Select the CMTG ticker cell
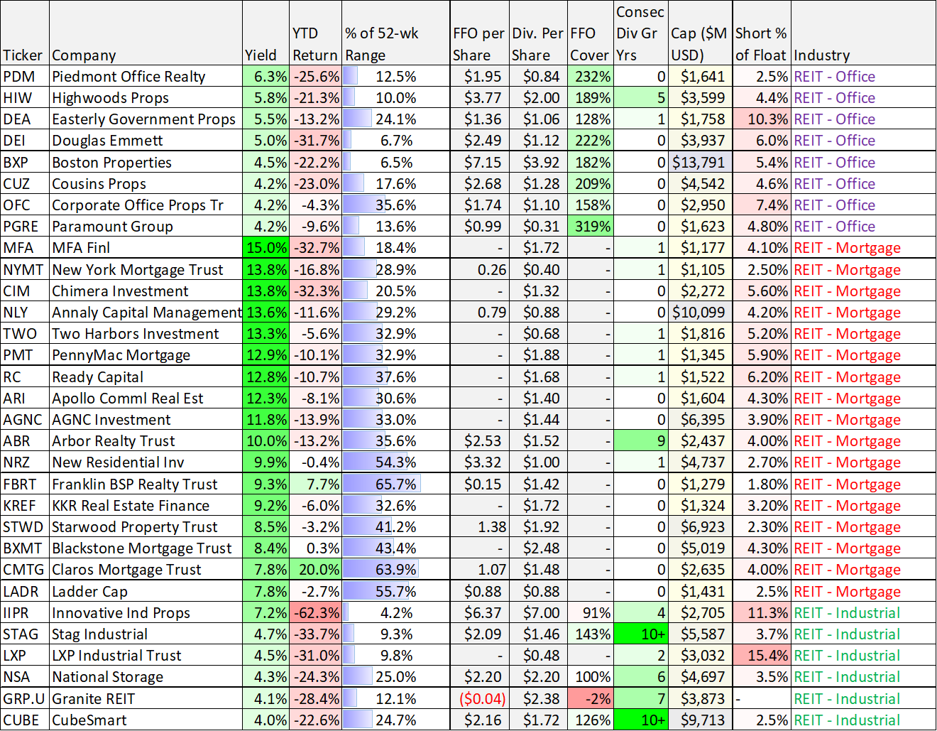Image resolution: width=937 pixels, height=731 pixels. point(25,570)
